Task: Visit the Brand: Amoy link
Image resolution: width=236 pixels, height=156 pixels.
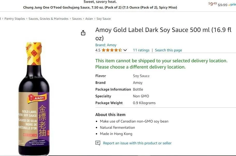Action: click(x=106, y=45)
